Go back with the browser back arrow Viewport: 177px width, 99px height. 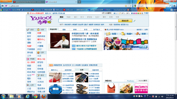[x=2, y=6]
